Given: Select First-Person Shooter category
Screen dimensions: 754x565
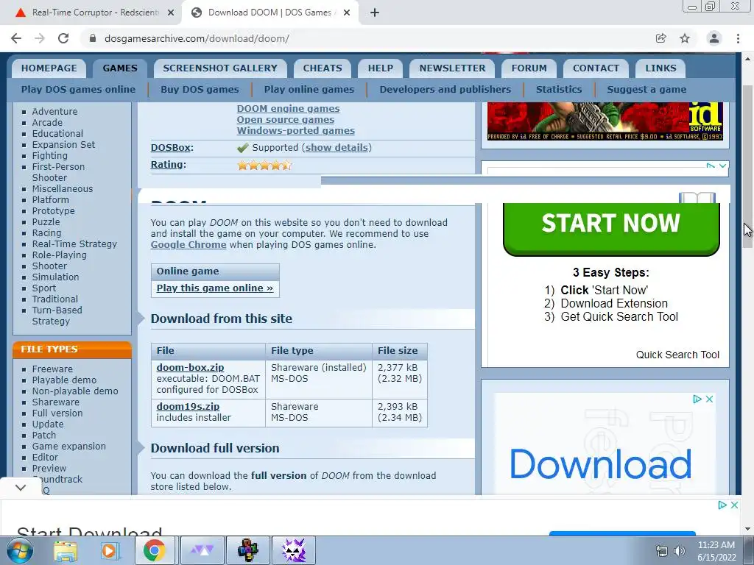Looking at the screenshot, I should pyautogui.click(x=58, y=172).
